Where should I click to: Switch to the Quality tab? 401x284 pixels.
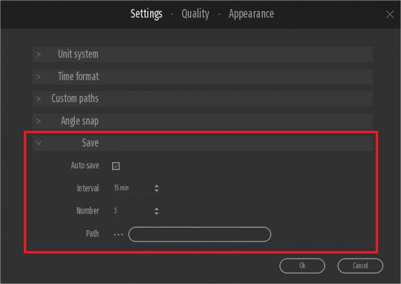pos(195,14)
